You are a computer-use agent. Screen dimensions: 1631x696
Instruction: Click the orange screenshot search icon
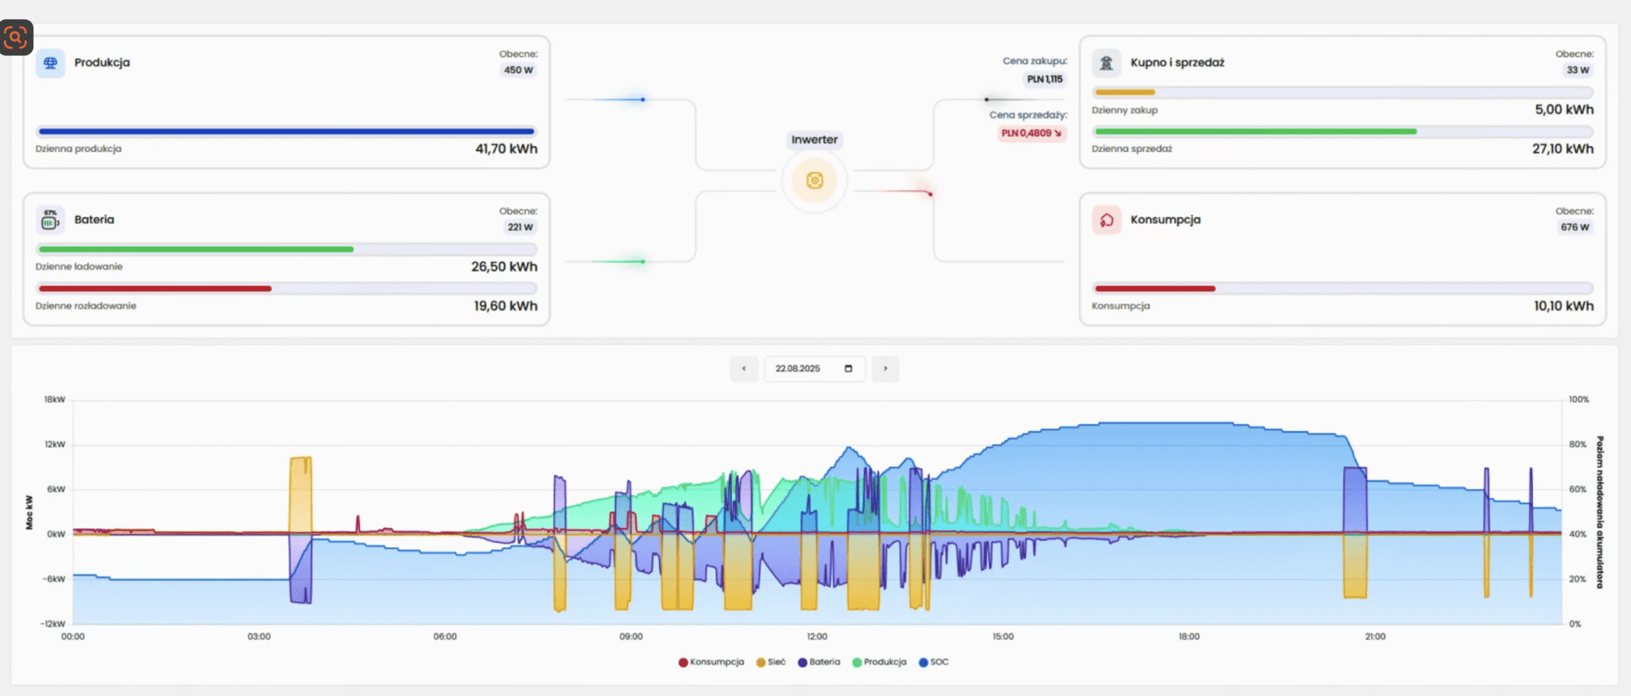(16, 38)
